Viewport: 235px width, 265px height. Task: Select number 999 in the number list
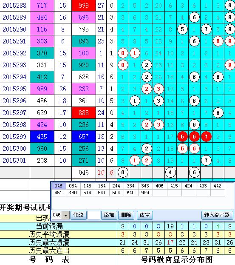(x=145, y=193)
